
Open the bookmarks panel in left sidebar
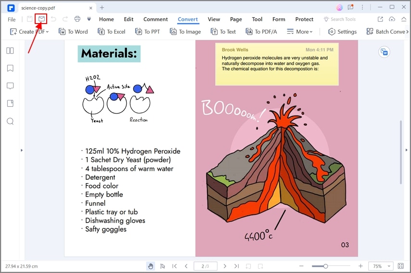pos(10,68)
